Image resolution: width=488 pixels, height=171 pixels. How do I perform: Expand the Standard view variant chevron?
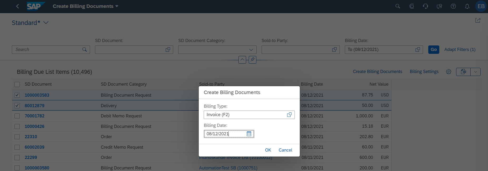pyautogui.click(x=46, y=23)
